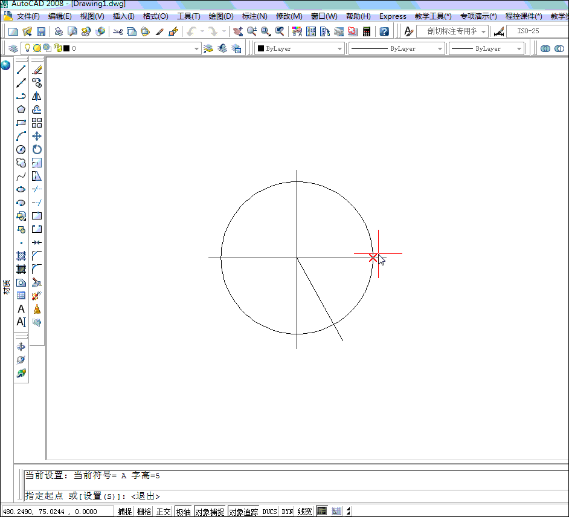Select the Hatch tool
The height and width of the screenshot is (517, 569).
click(x=21, y=256)
